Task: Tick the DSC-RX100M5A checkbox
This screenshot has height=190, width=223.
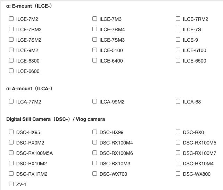Action: (11, 153)
